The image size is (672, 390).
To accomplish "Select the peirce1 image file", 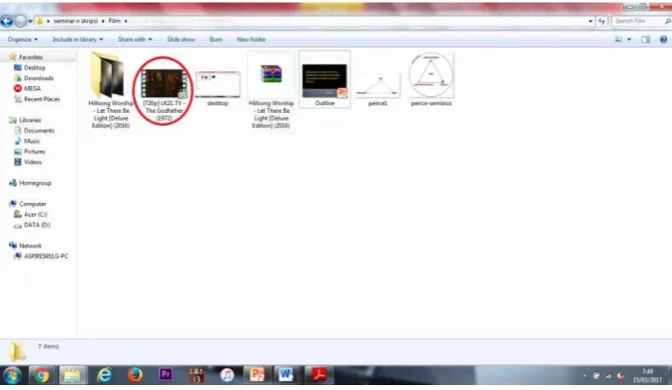I will pyautogui.click(x=378, y=89).
